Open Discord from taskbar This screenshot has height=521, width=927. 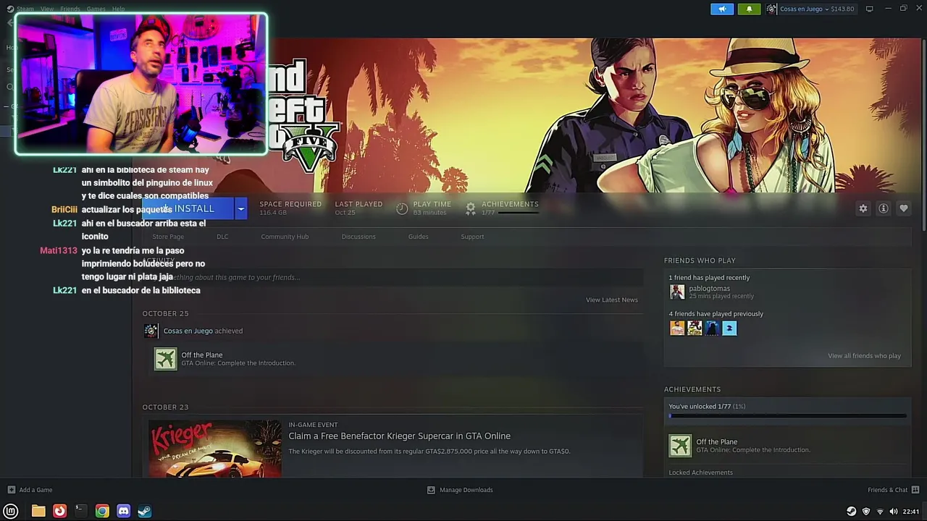[123, 511]
